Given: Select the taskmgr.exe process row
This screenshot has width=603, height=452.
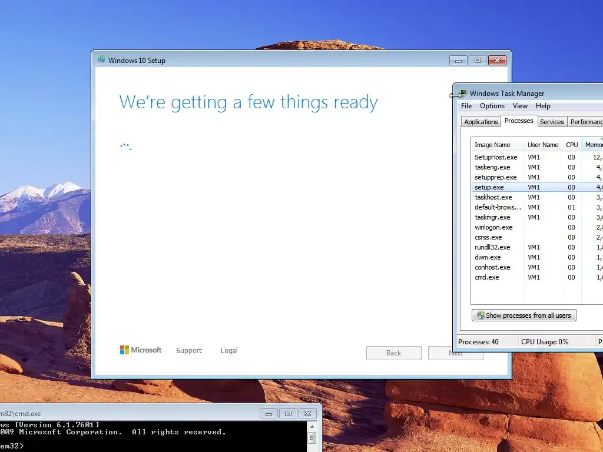Looking at the screenshot, I should pos(537,217).
